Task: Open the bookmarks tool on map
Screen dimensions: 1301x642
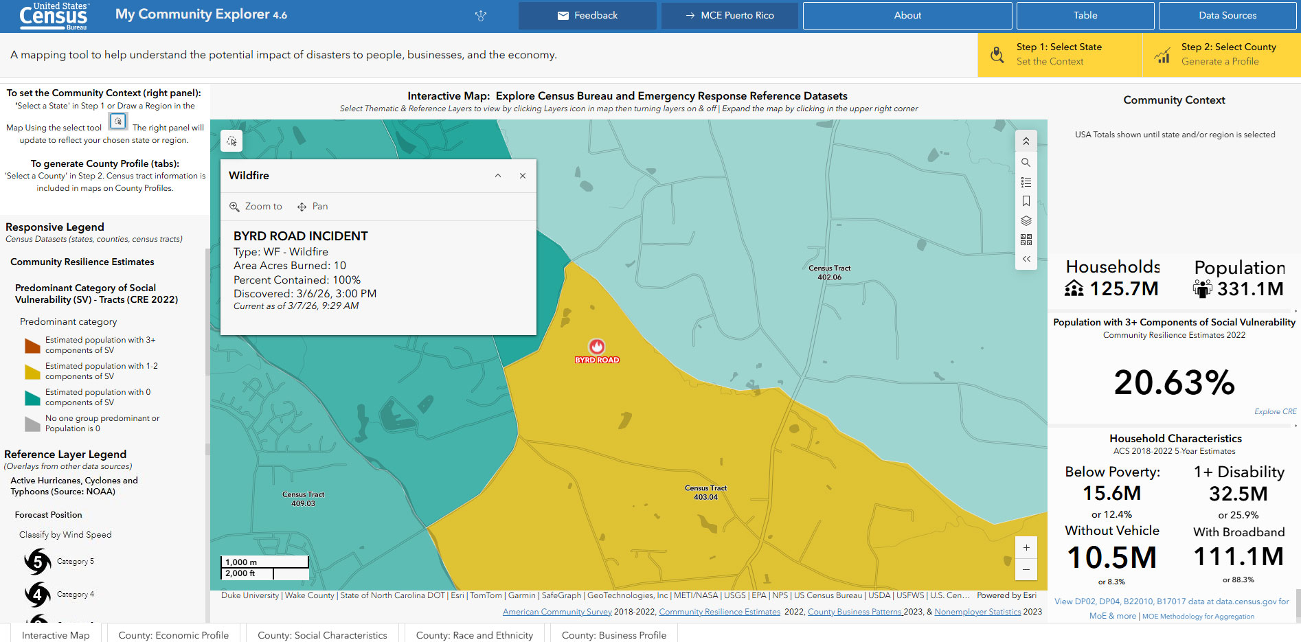Action: pyautogui.click(x=1026, y=201)
